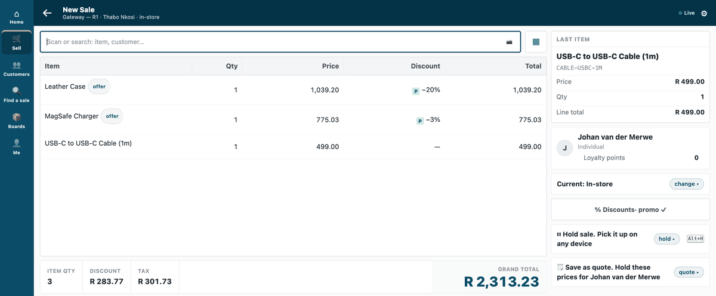
Task: Click the Alt+H shortcut badge
Action: (696, 239)
